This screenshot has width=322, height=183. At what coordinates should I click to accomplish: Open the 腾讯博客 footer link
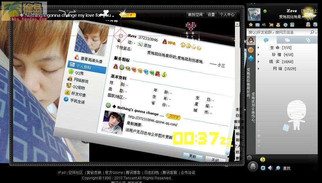133,173
